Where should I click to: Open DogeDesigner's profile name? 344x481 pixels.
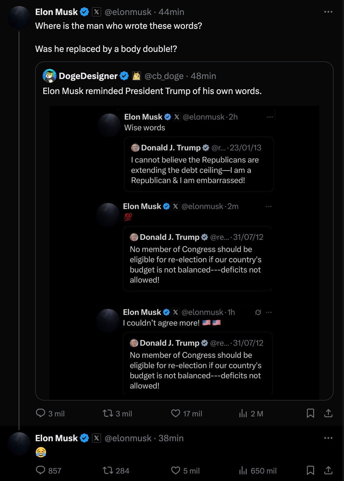[88, 76]
